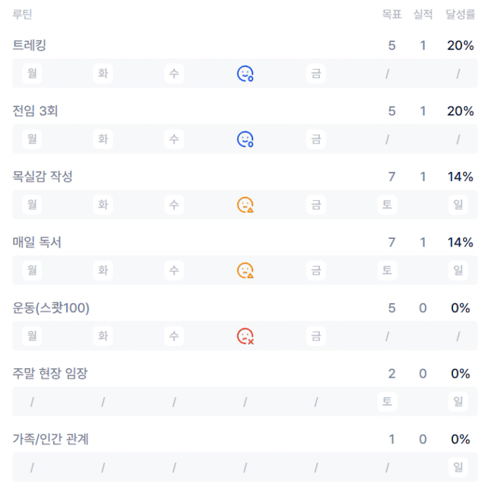Toggle 수 for the 매일 독서 routine
The width and height of the screenshot is (491, 489).
point(174,270)
